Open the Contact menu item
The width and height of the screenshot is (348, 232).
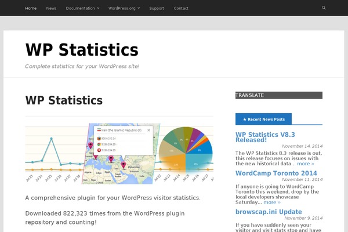pyautogui.click(x=181, y=8)
